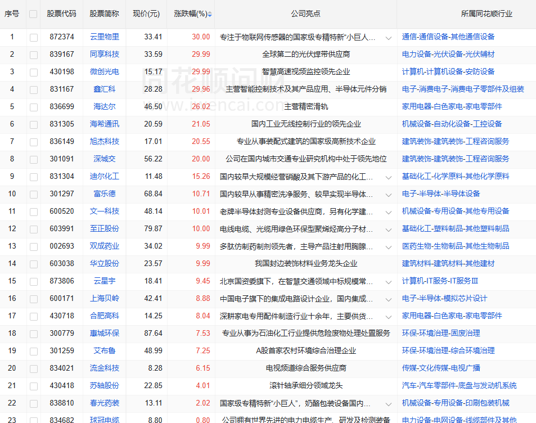Viewport: 536px width, 423px height.
Task: Click the text 全球第二的光伏焊带供应商
Action: click(x=306, y=54)
